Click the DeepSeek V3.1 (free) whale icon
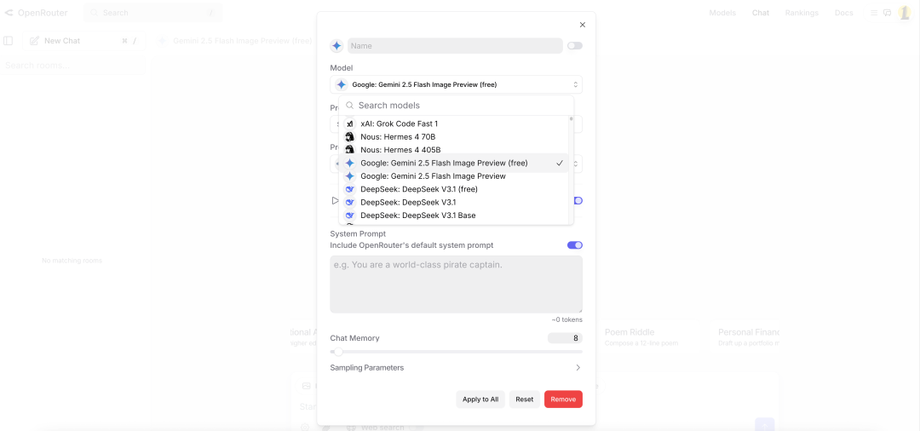Screen dimensions: 920x431 (350, 189)
